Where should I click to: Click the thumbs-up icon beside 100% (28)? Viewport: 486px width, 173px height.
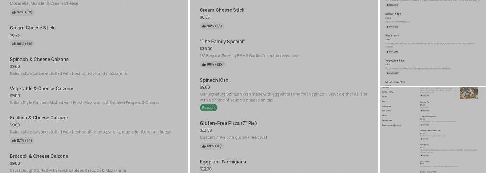point(388,73)
